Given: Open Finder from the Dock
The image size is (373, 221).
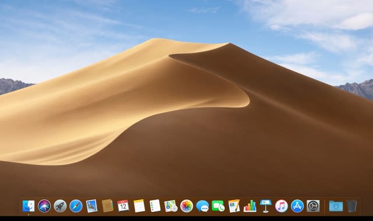Looking at the screenshot, I should pyautogui.click(x=29, y=206).
